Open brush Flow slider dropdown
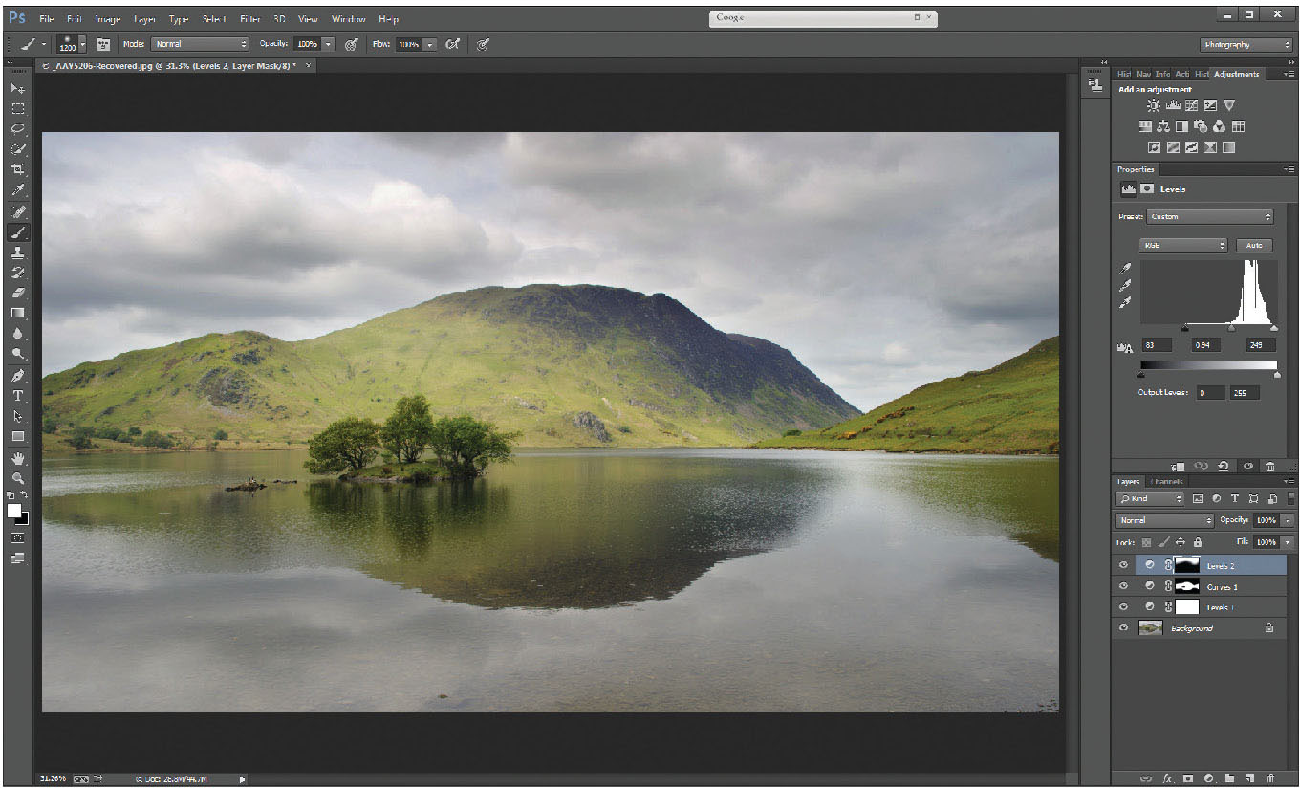Viewport: 1300px width, 788px height. (x=429, y=44)
